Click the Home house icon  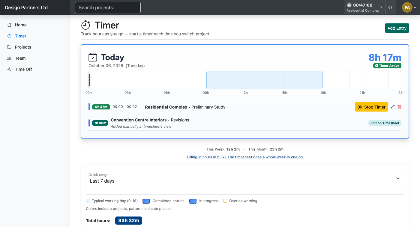pos(9,25)
